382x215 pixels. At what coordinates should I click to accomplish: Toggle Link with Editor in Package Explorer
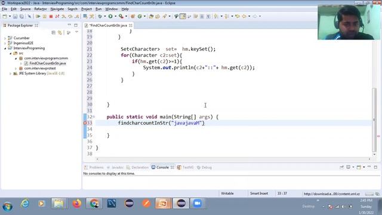tap(60, 32)
